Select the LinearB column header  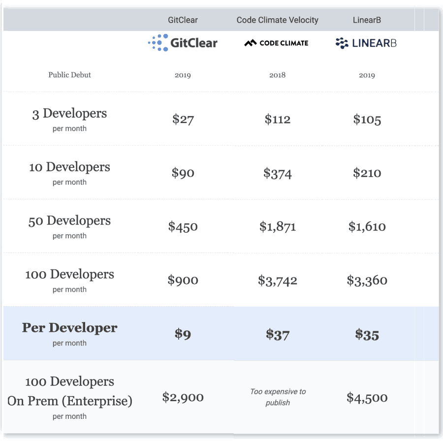(367, 20)
